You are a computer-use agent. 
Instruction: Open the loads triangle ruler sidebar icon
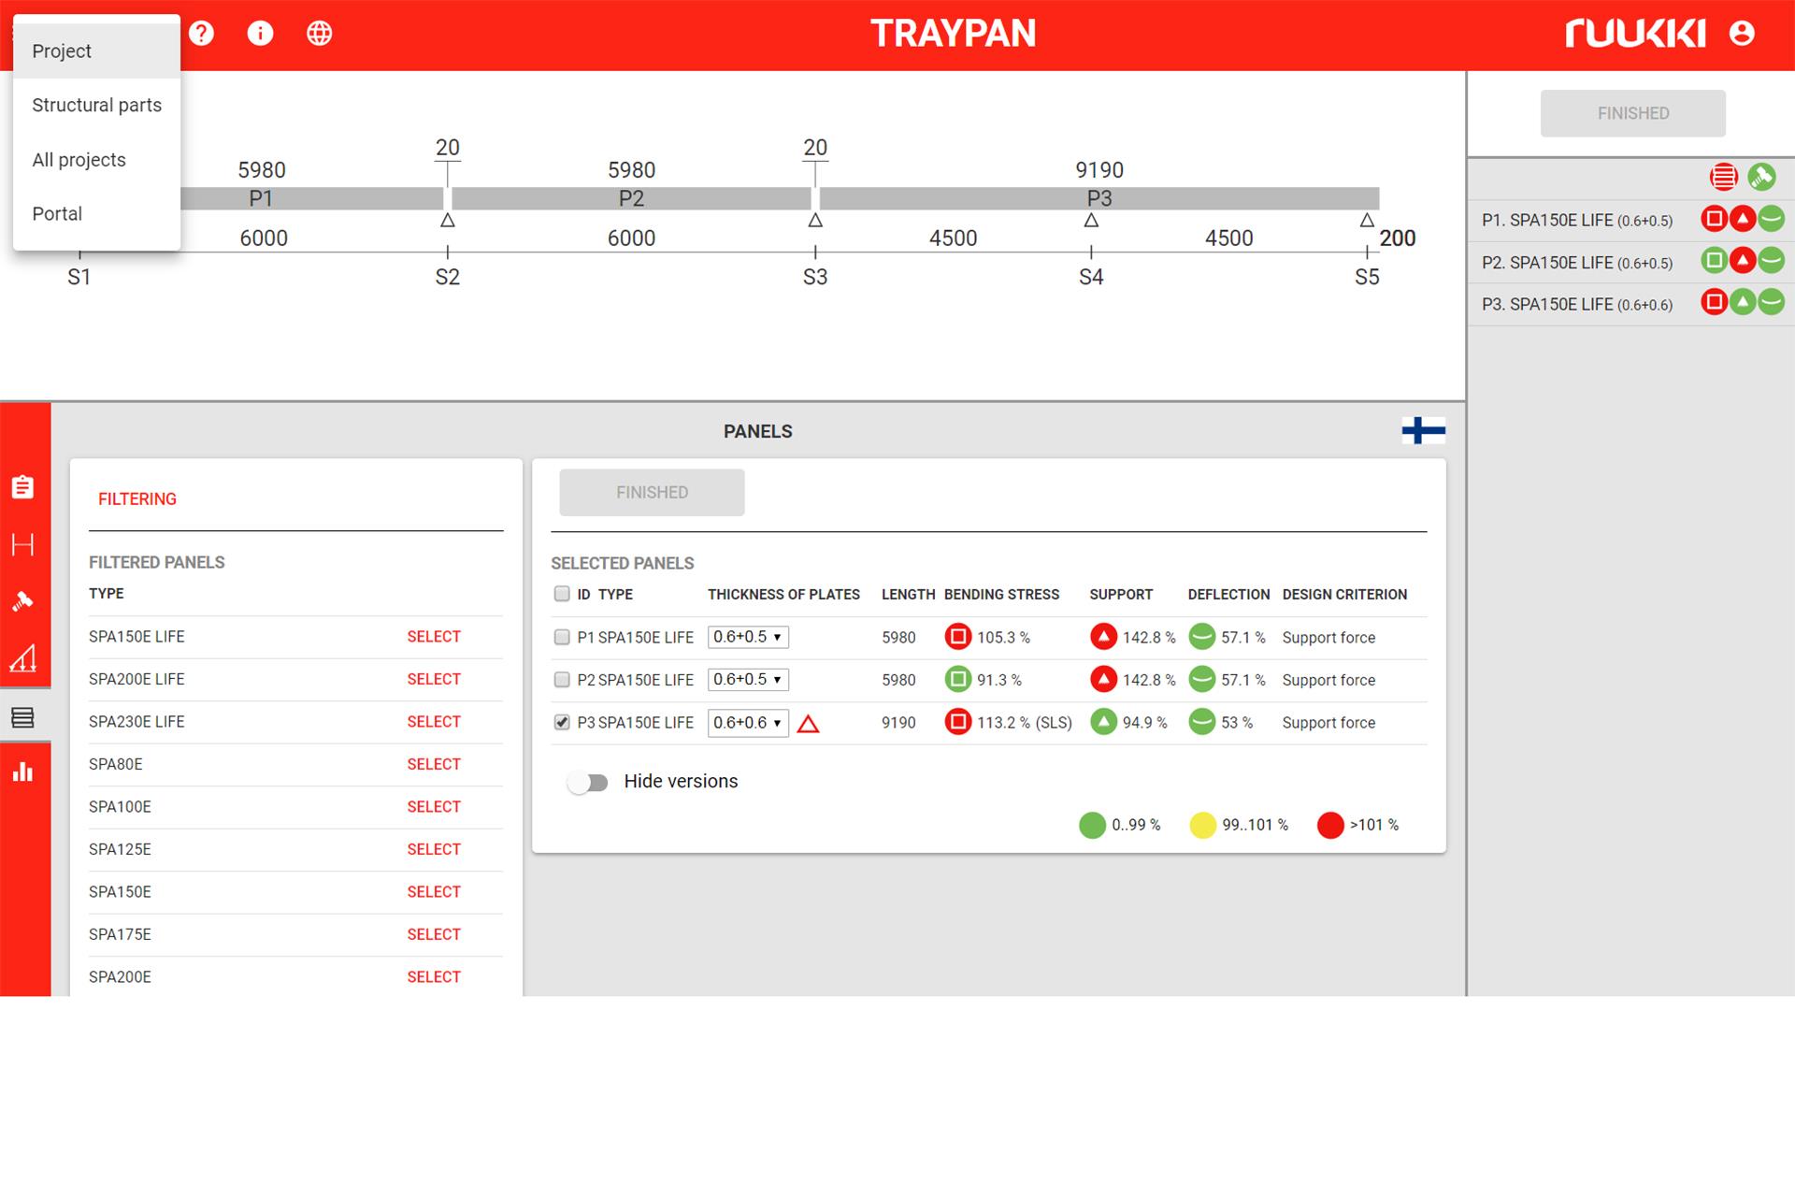(x=23, y=658)
